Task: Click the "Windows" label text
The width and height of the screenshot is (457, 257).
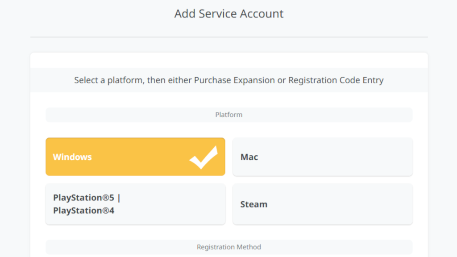Action: (x=72, y=157)
